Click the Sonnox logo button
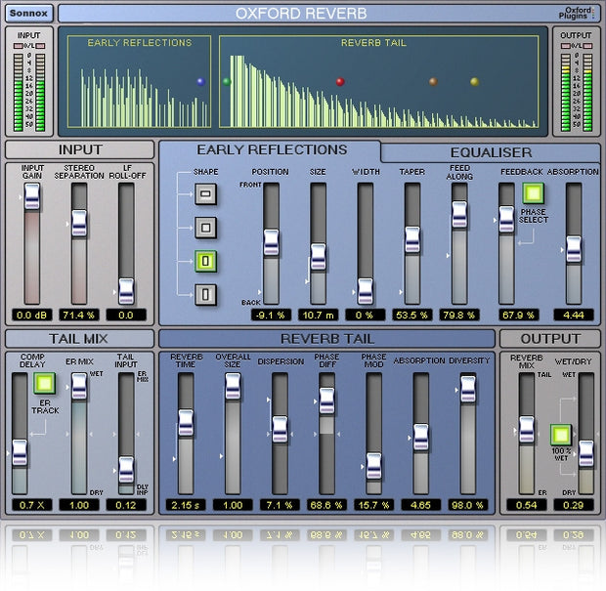Screen dimensions: 606x591 29,13
